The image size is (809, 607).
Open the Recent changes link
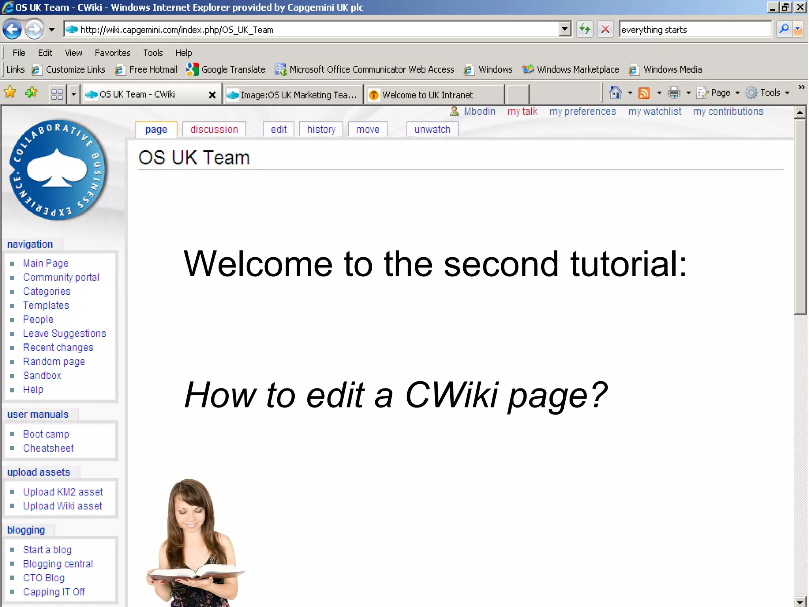(58, 347)
